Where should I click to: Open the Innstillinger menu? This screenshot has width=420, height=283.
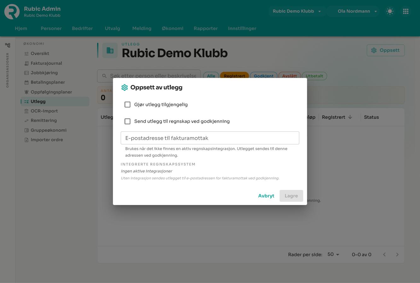click(242, 28)
